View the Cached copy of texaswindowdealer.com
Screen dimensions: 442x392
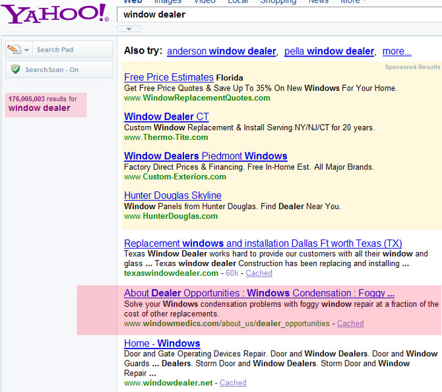(258, 273)
